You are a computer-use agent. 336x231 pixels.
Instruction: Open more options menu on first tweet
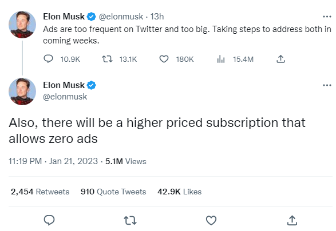pos(327,17)
